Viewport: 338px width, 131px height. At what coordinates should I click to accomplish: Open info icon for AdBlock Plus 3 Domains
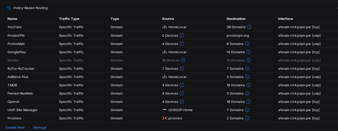pyautogui.click(x=247, y=77)
